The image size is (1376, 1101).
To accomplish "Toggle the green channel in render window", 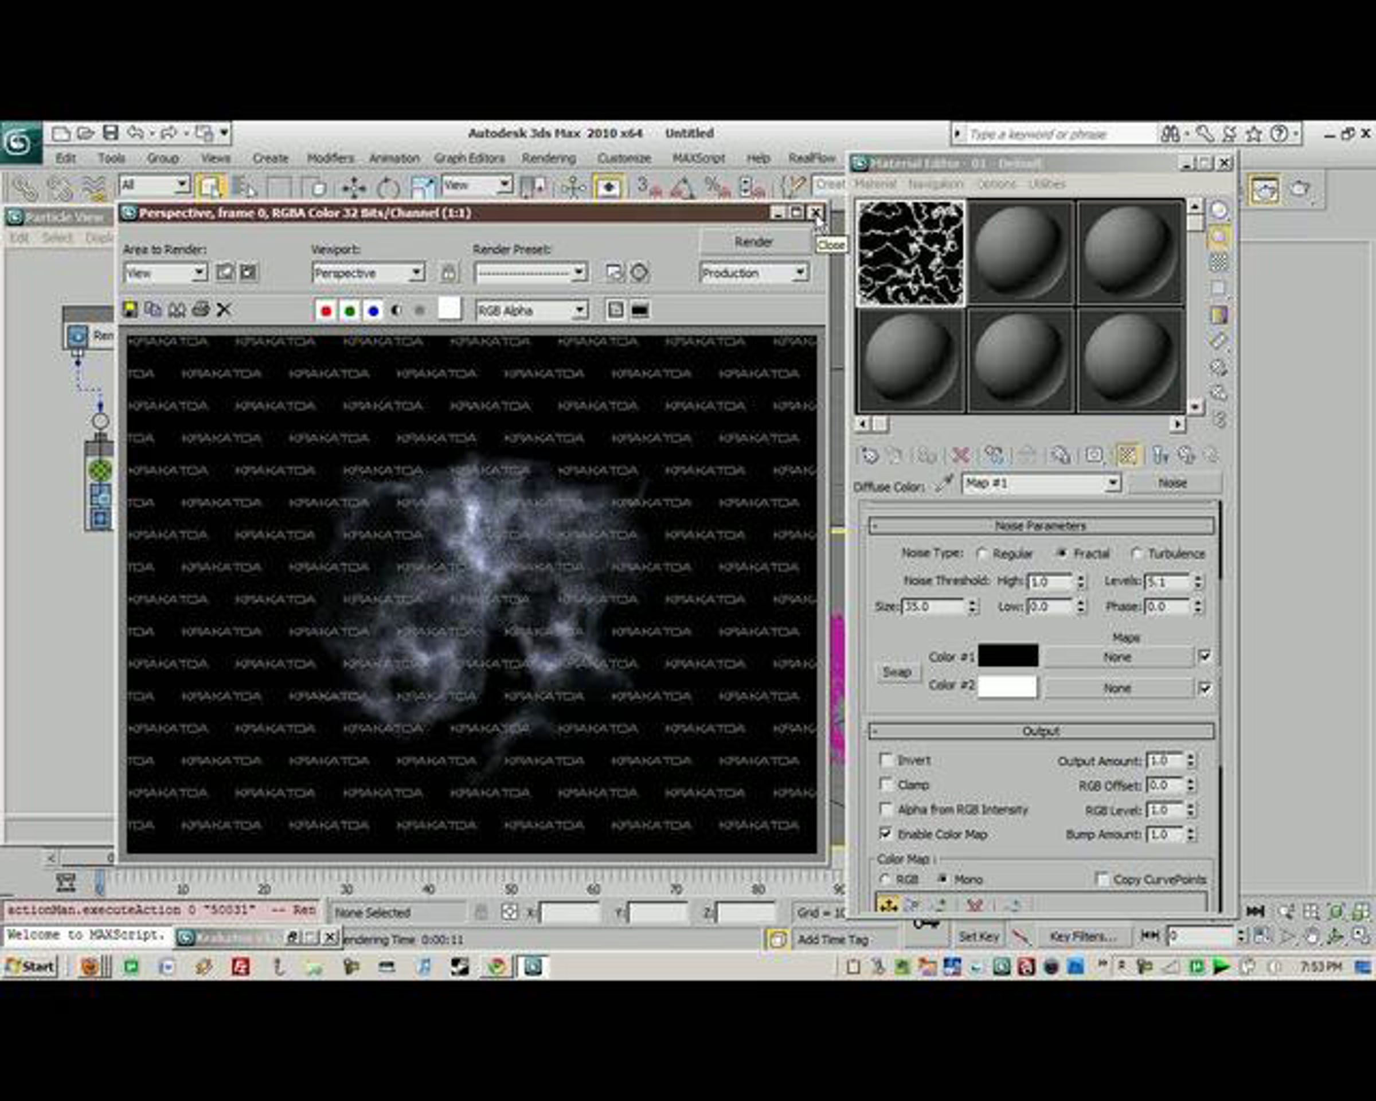I will click(x=349, y=311).
